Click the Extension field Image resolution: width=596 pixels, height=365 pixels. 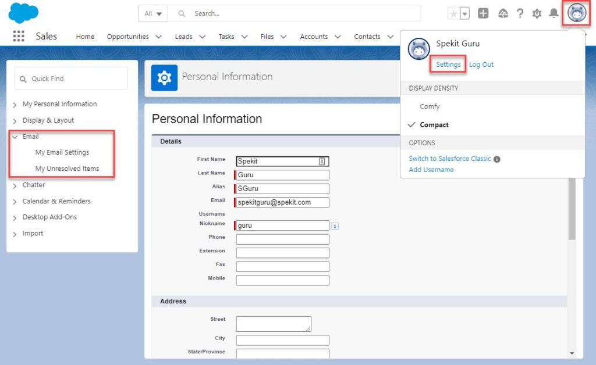pos(282,253)
